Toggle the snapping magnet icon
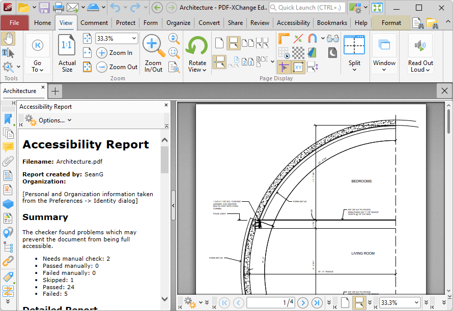 [313, 39]
